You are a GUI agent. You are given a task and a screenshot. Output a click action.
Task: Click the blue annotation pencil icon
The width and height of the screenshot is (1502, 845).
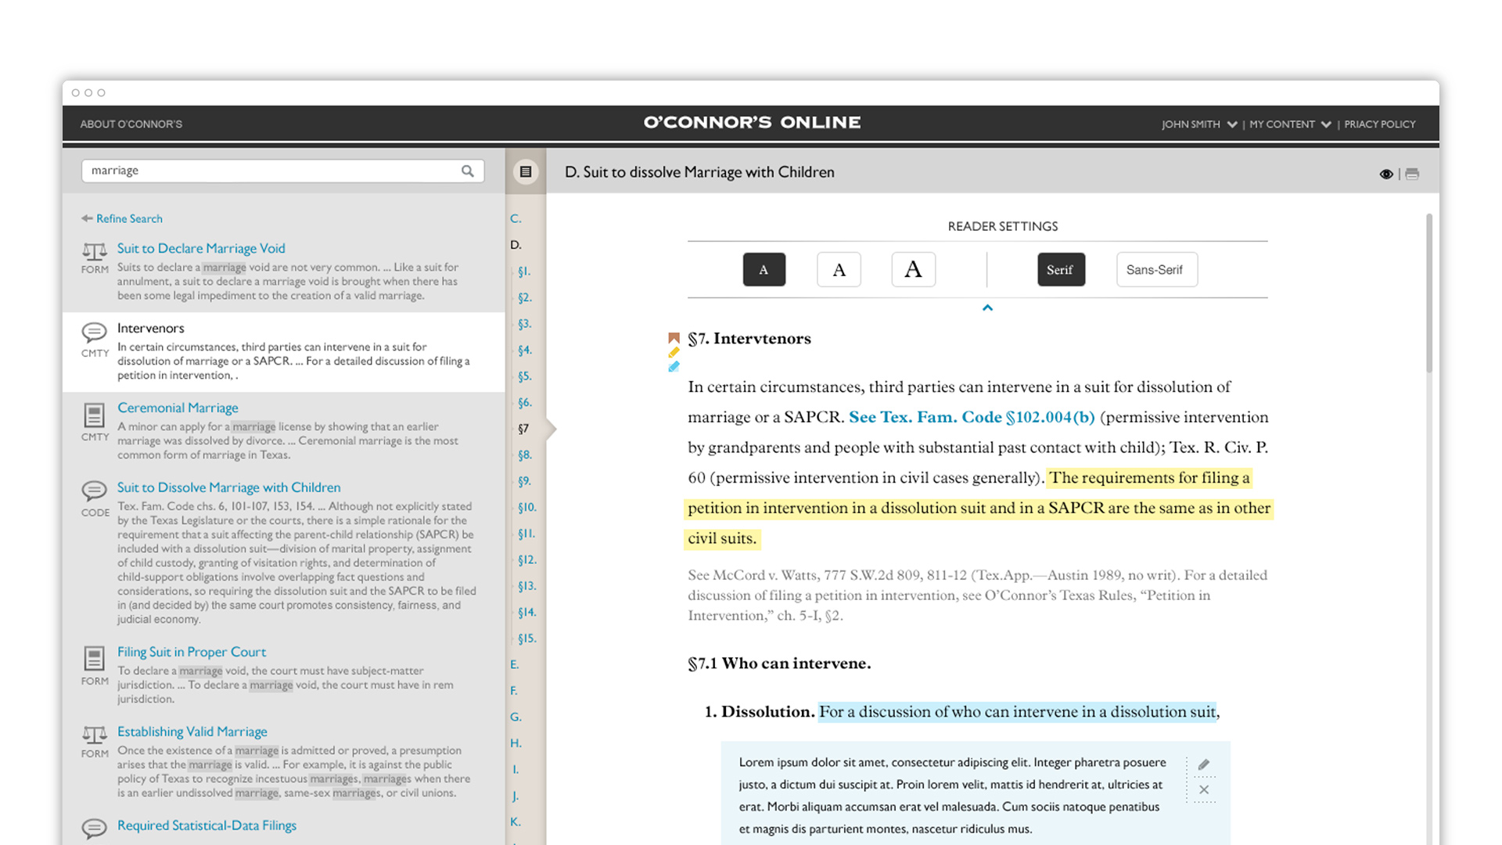[x=674, y=367]
